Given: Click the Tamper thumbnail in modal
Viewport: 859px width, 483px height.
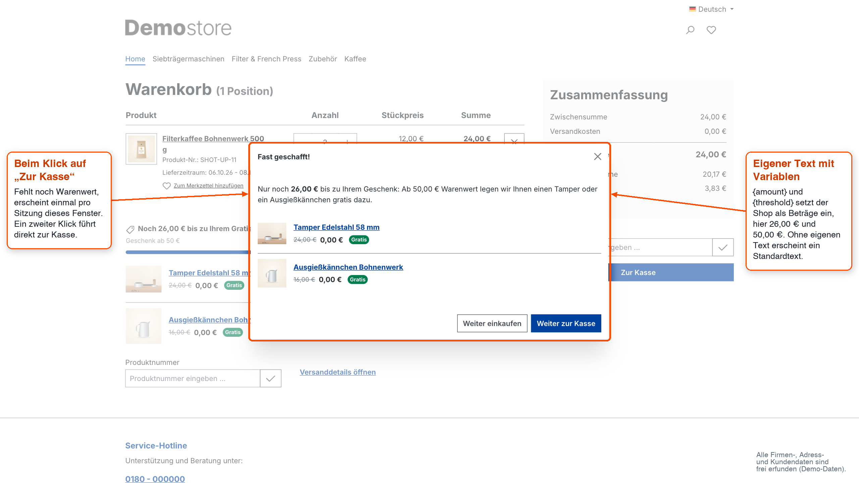Looking at the screenshot, I should pyautogui.click(x=272, y=233).
